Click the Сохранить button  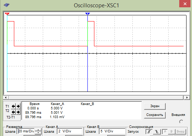(x=155, y=115)
